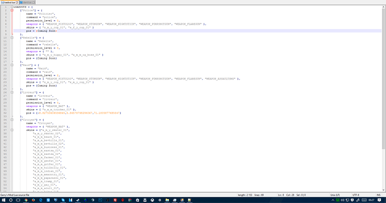Viewport: 386px width, 203px height.
Task: Click the Ln : 8 status entry
Action: (x=281, y=195)
